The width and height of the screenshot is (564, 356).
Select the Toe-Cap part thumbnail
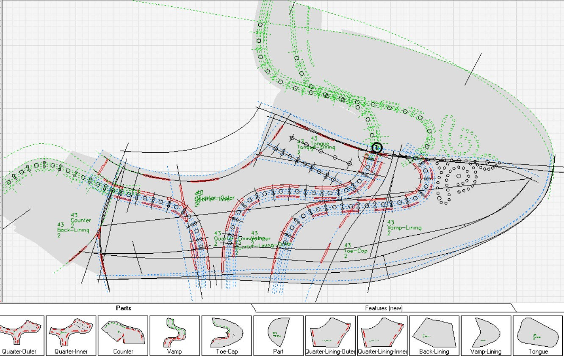[x=226, y=335]
